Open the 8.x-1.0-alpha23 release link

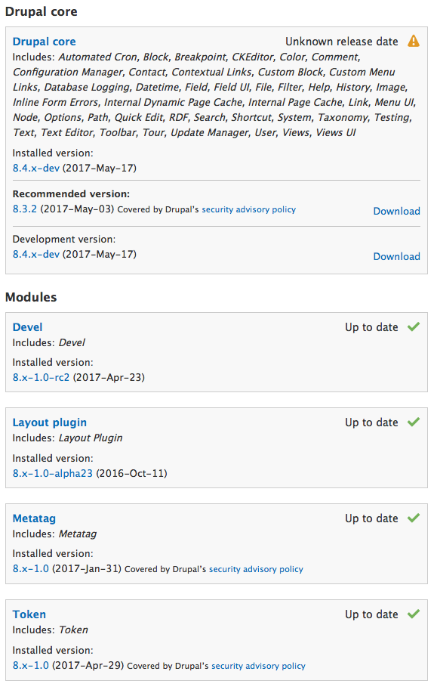click(52, 474)
